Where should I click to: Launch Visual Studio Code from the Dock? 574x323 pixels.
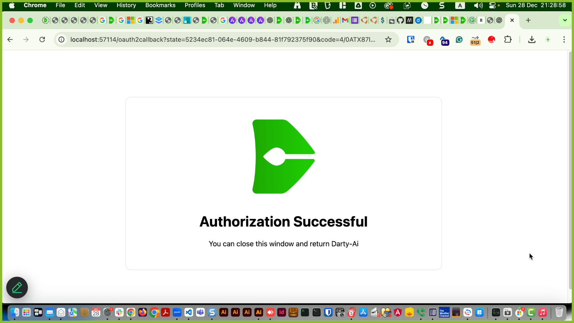pyautogui.click(x=189, y=313)
